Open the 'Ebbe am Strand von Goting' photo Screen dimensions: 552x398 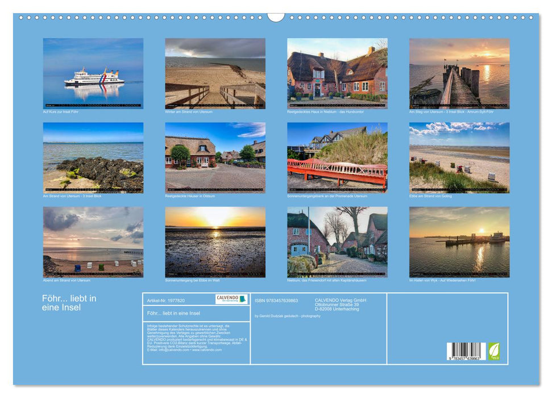coord(459,157)
